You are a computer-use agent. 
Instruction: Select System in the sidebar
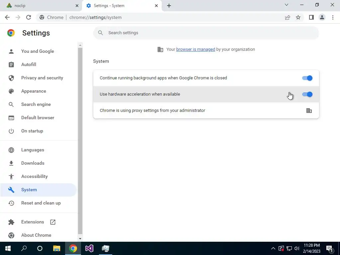pyautogui.click(x=39, y=190)
